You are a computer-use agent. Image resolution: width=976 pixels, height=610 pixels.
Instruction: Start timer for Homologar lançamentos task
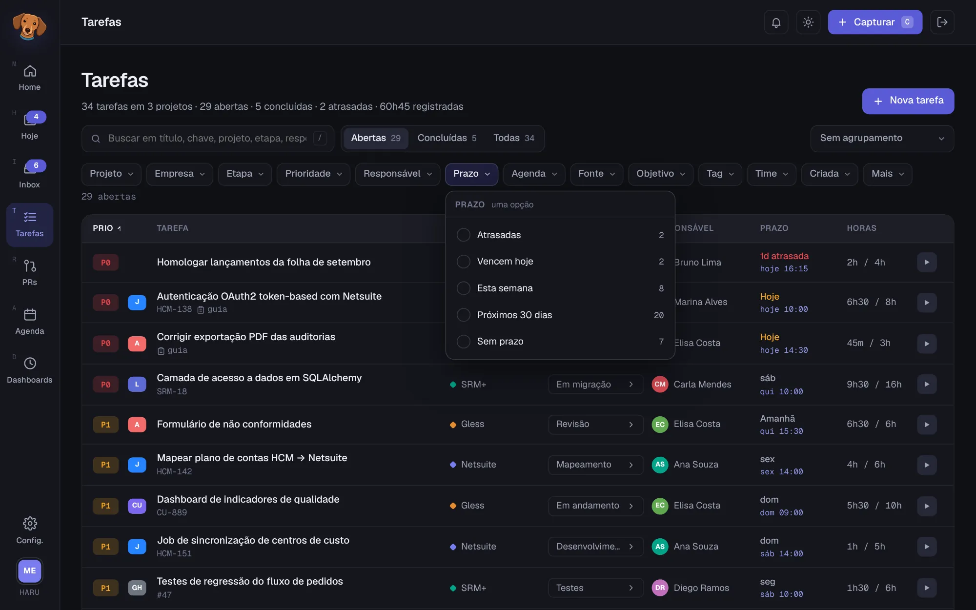pyautogui.click(x=927, y=263)
